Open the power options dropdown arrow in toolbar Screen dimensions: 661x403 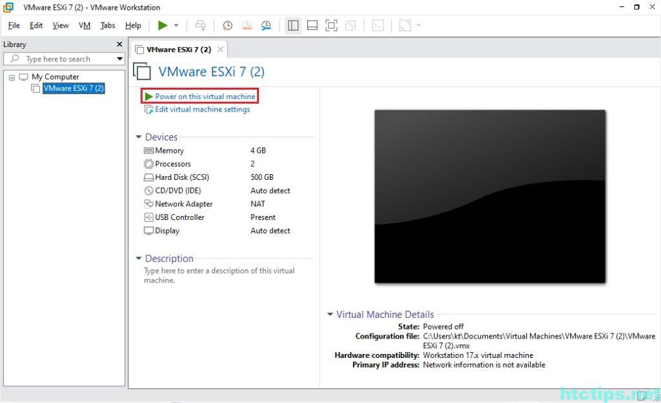point(176,26)
